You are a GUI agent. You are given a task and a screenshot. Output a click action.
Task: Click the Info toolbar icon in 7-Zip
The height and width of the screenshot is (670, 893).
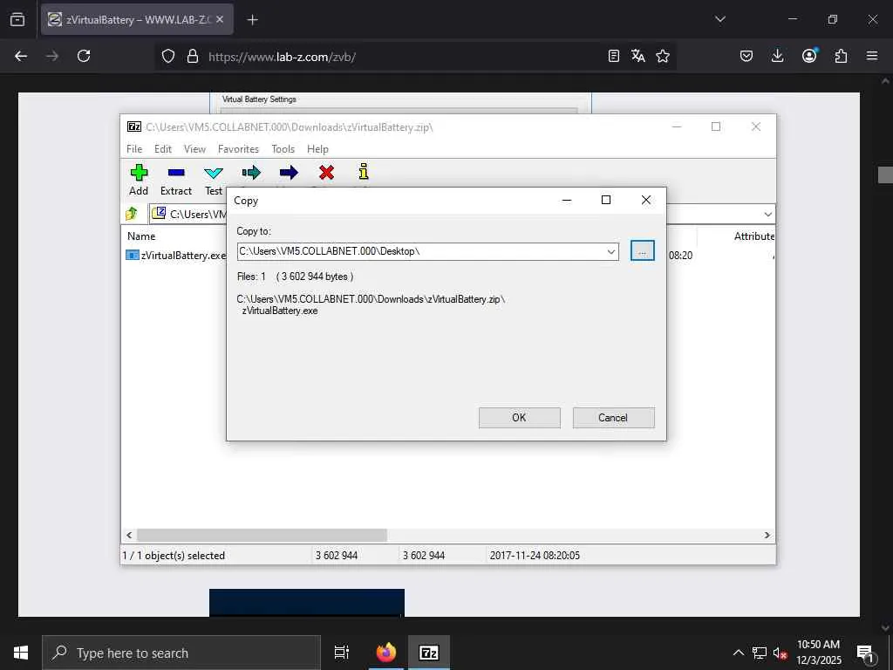(x=364, y=172)
